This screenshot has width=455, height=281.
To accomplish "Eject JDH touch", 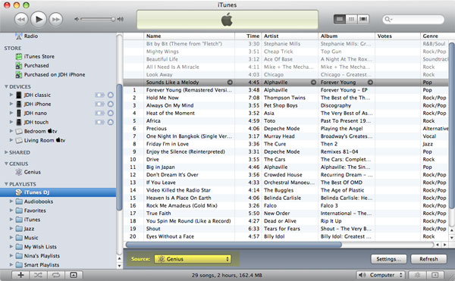I will tap(110, 122).
